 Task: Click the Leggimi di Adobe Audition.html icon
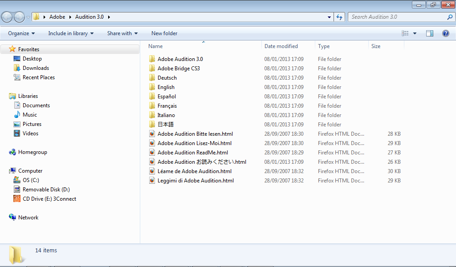(152, 180)
